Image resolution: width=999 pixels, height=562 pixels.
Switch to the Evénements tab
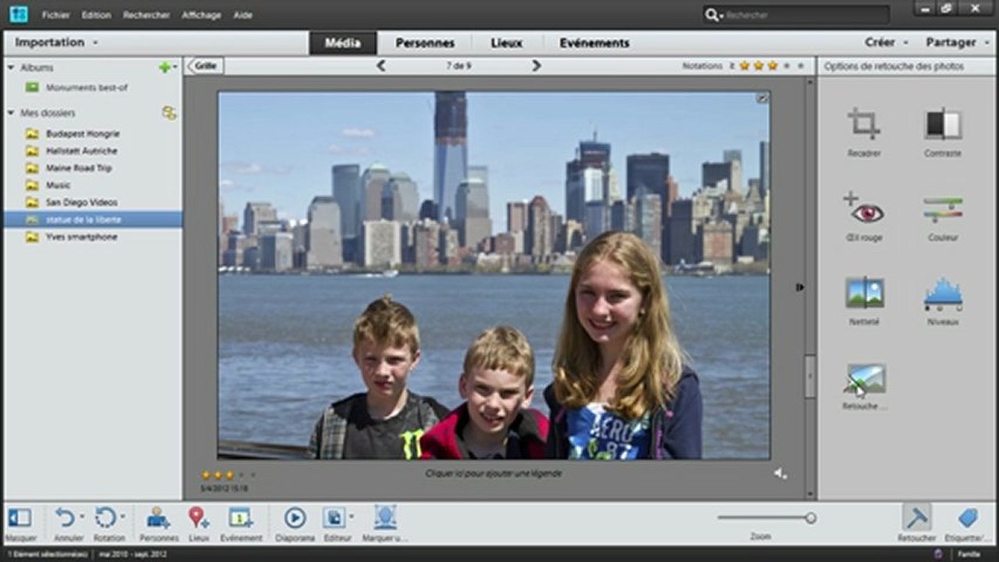click(594, 43)
